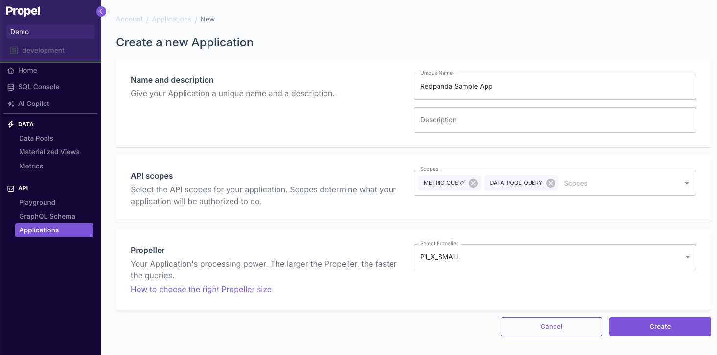
Task: Open the Demo account selector
Action: [50, 32]
